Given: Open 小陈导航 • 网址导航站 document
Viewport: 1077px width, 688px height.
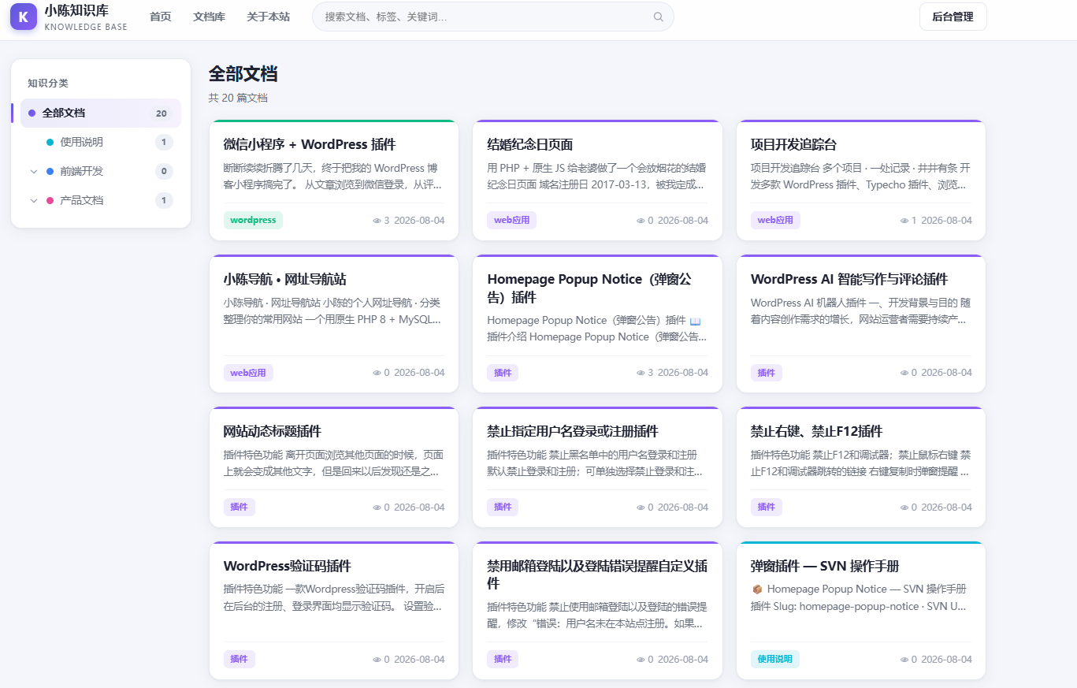Looking at the screenshot, I should [x=285, y=279].
